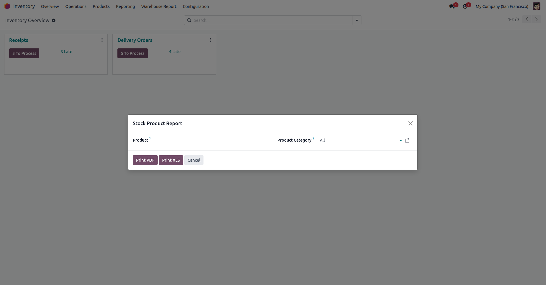Click the Product Category help question mark
Screen dimensions: 546x285
click(x=313, y=138)
